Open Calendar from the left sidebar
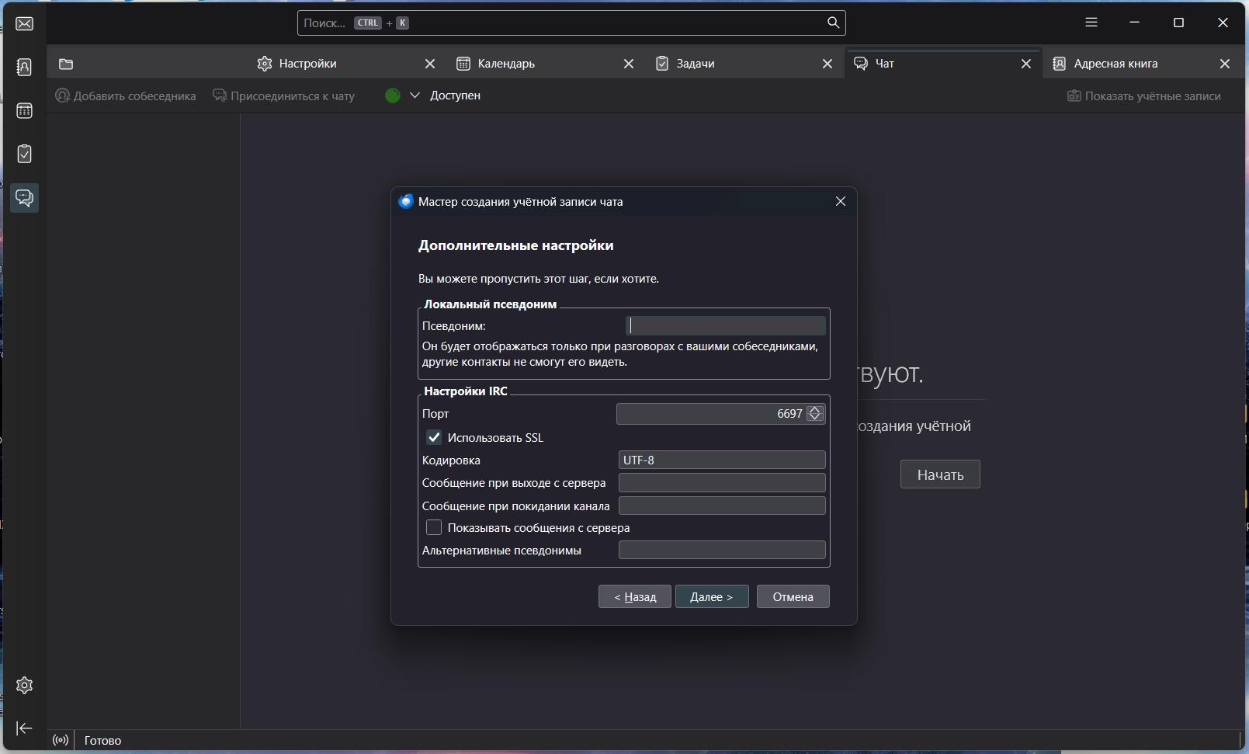Viewport: 1249px width, 754px height. (x=24, y=111)
